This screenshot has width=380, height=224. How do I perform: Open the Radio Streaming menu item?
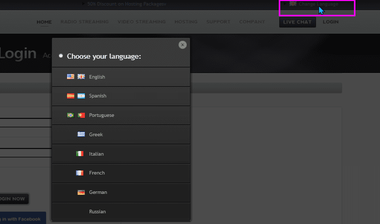point(84,22)
